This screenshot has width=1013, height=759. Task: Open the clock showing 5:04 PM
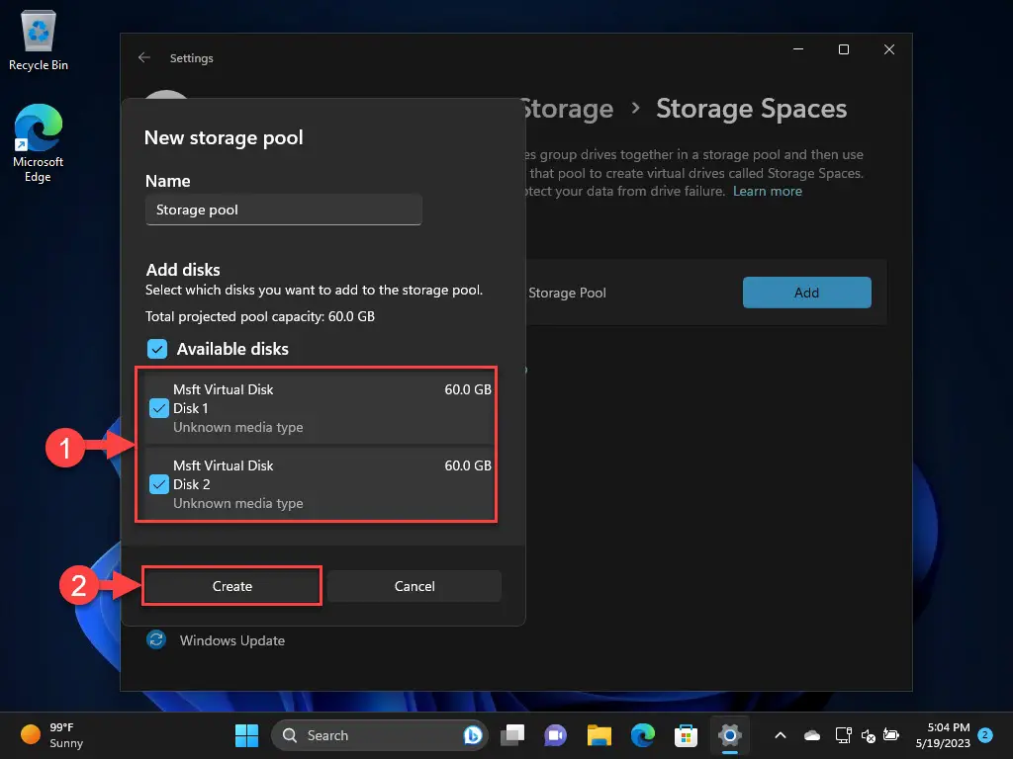tap(943, 735)
